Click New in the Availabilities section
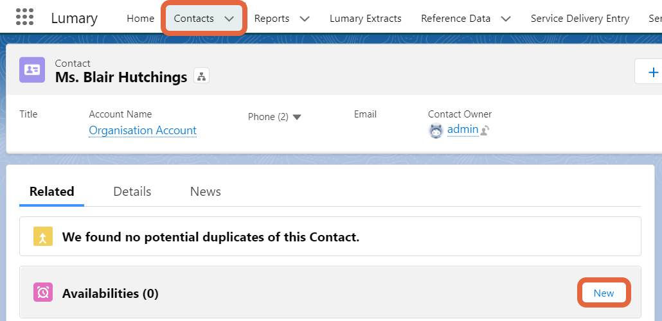Screen dimensions: 662x321 tap(604, 293)
